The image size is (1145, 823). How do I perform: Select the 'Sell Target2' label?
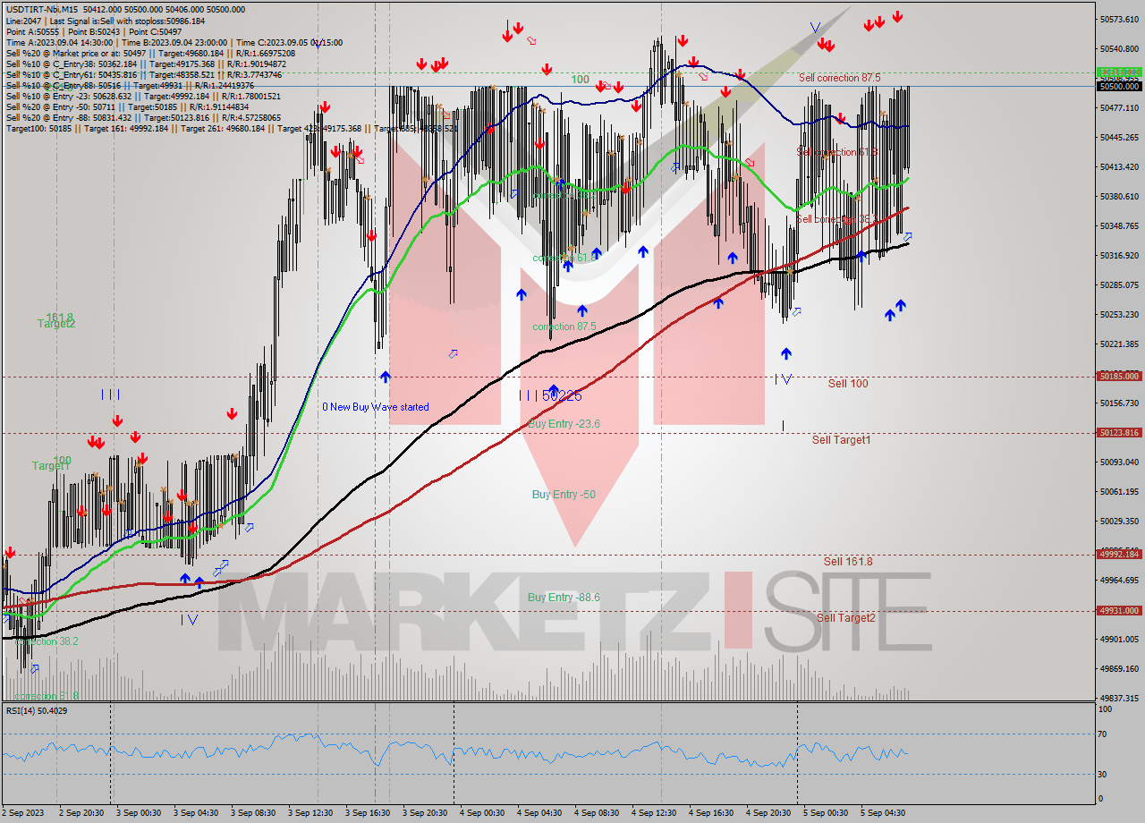(x=845, y=617)
